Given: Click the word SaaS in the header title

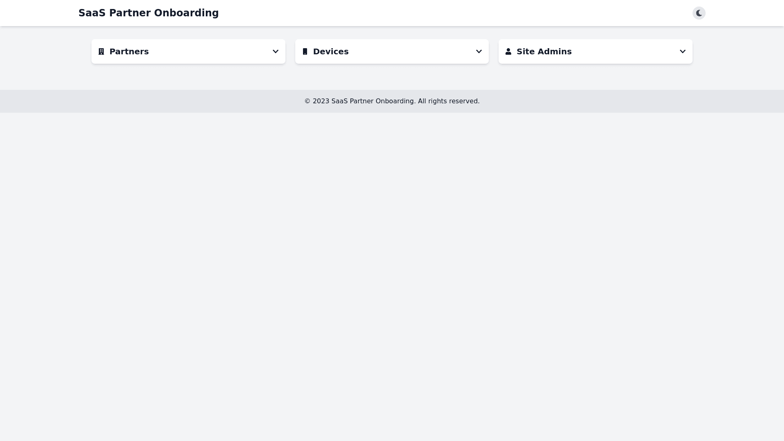Looking at the screenshot, I should [x=92, y=13].
